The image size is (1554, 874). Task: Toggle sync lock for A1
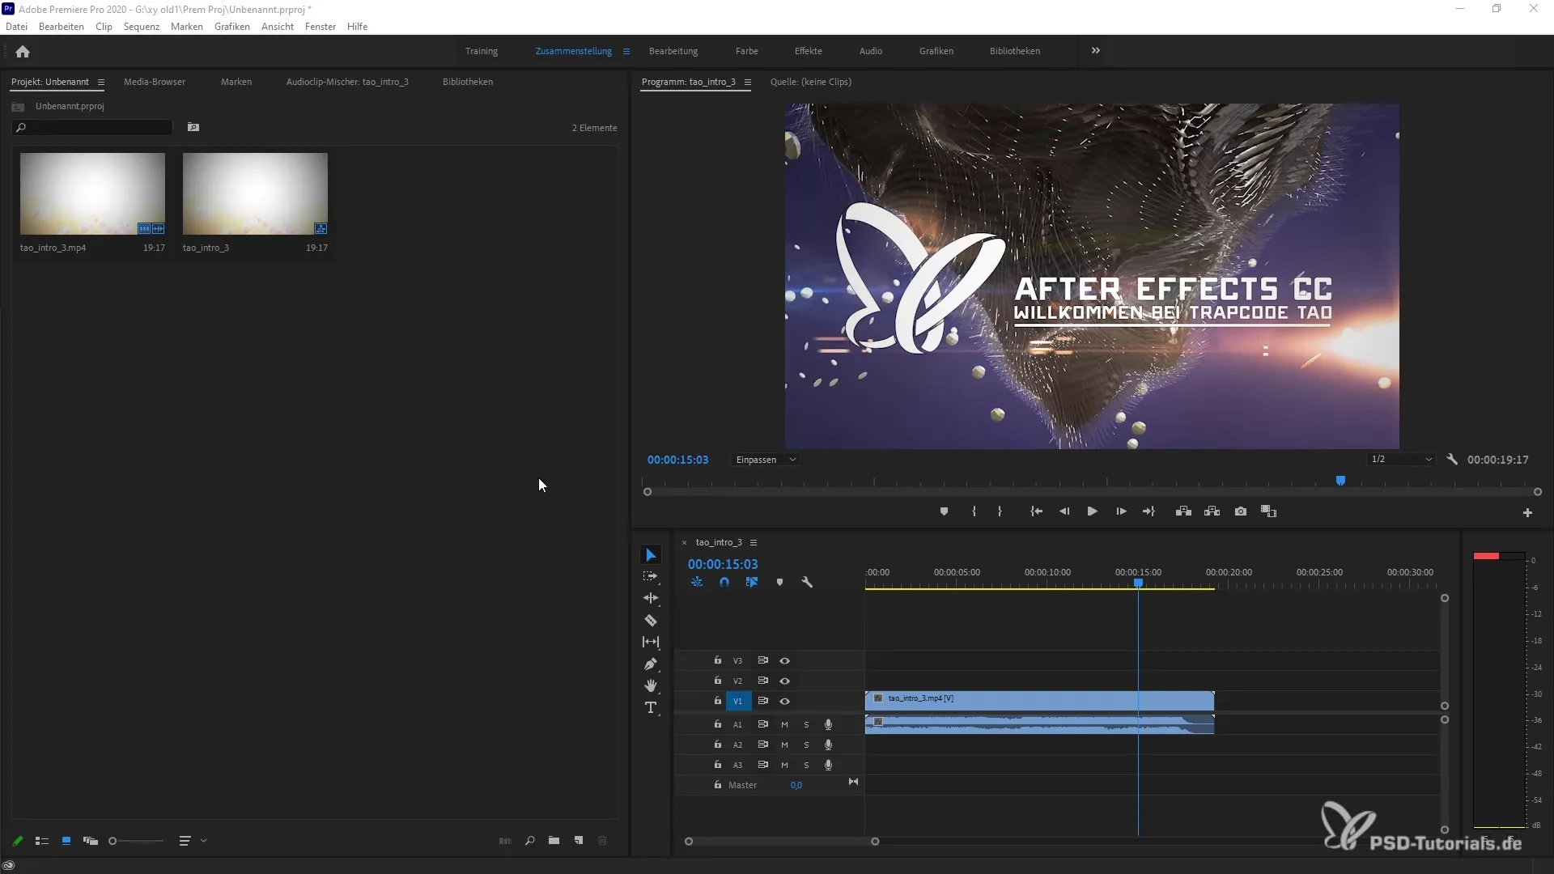[762, 724]
